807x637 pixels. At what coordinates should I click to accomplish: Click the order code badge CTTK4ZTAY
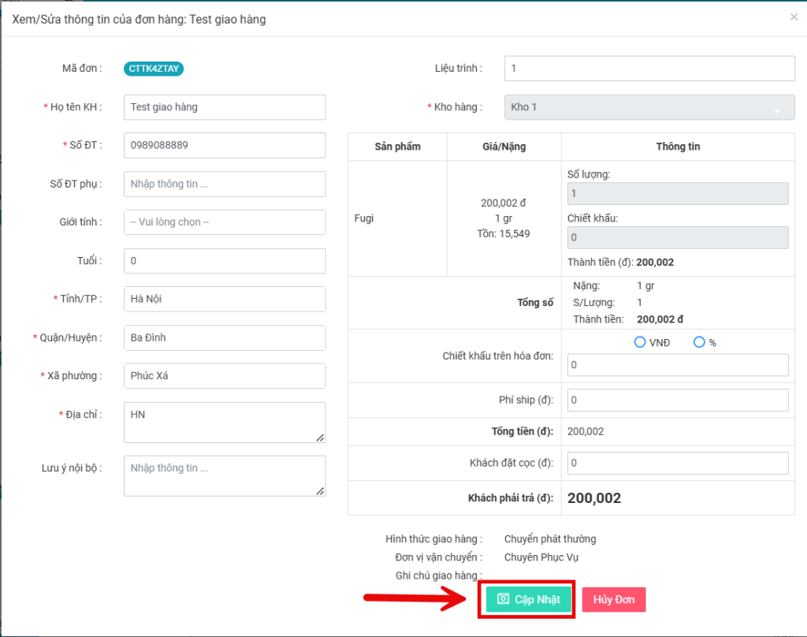pos(154,69)
